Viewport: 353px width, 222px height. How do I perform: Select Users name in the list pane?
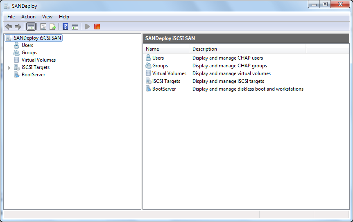click(158, 58)
